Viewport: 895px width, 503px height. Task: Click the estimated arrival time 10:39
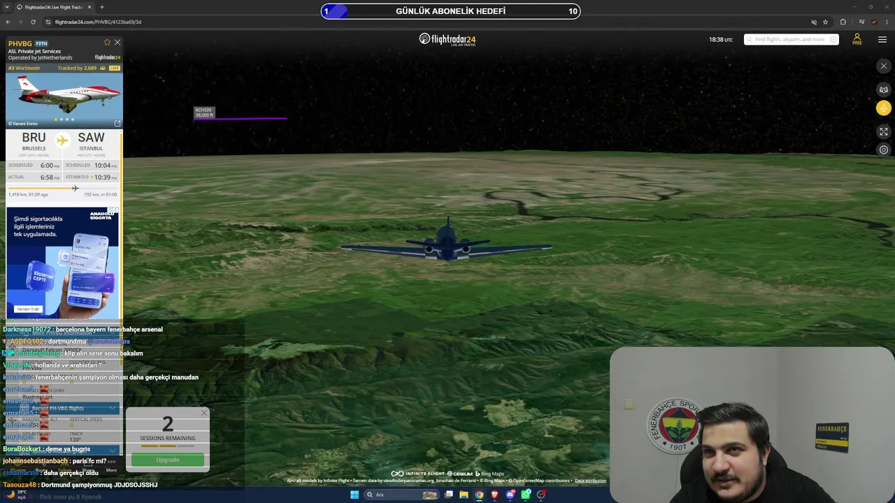click(103, 177)
